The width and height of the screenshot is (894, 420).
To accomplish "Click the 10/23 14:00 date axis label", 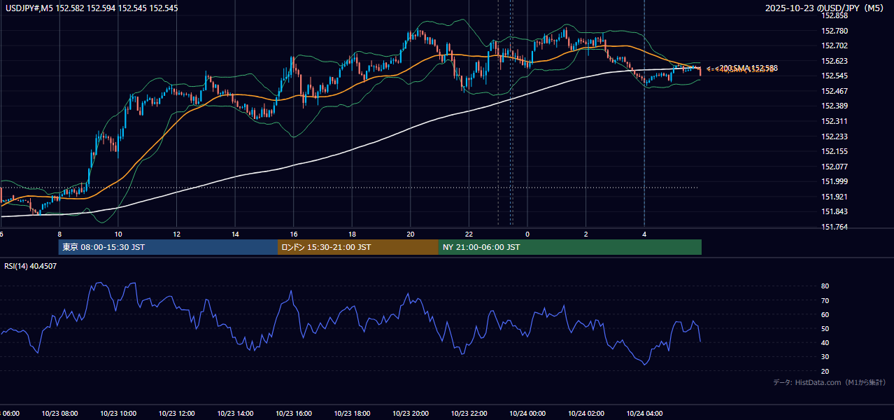I will click(235, 414).
